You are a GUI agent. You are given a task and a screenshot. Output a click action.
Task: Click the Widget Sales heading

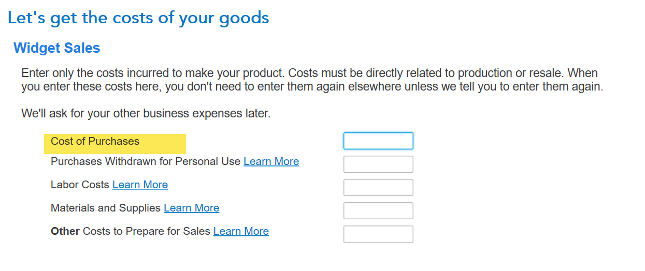57,48
